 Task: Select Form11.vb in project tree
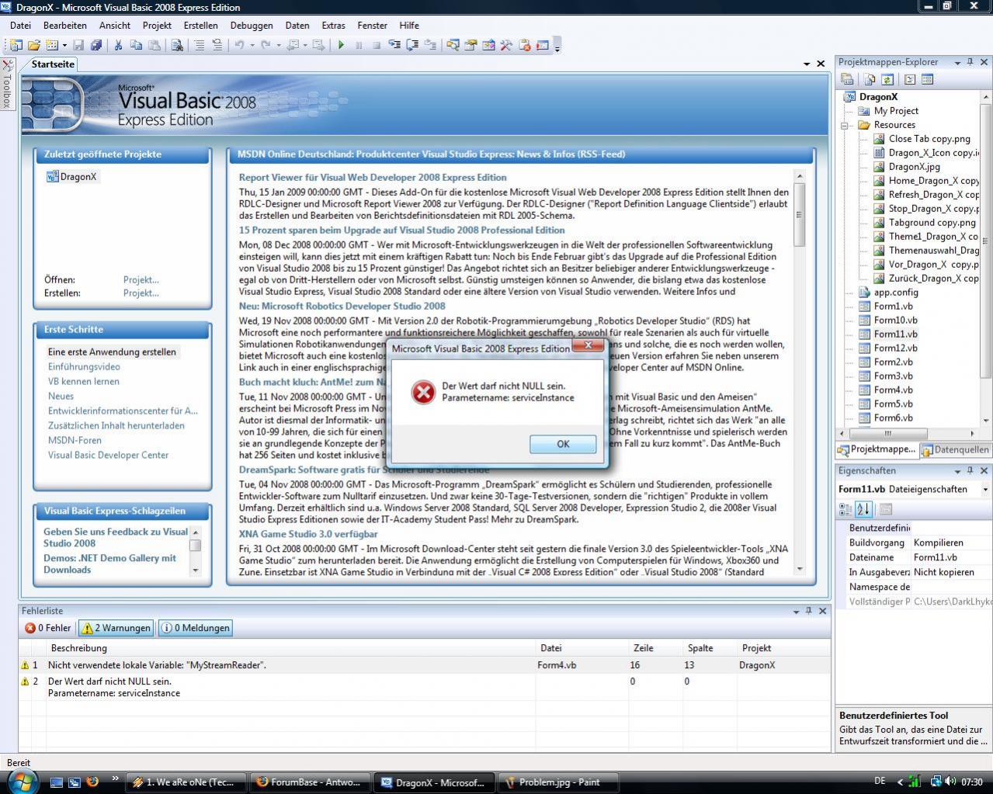point(895,334)
